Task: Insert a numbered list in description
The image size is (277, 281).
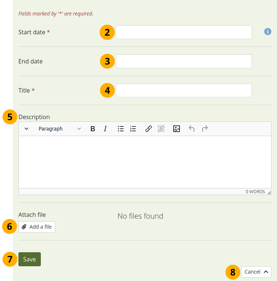Action: (133, 129)
